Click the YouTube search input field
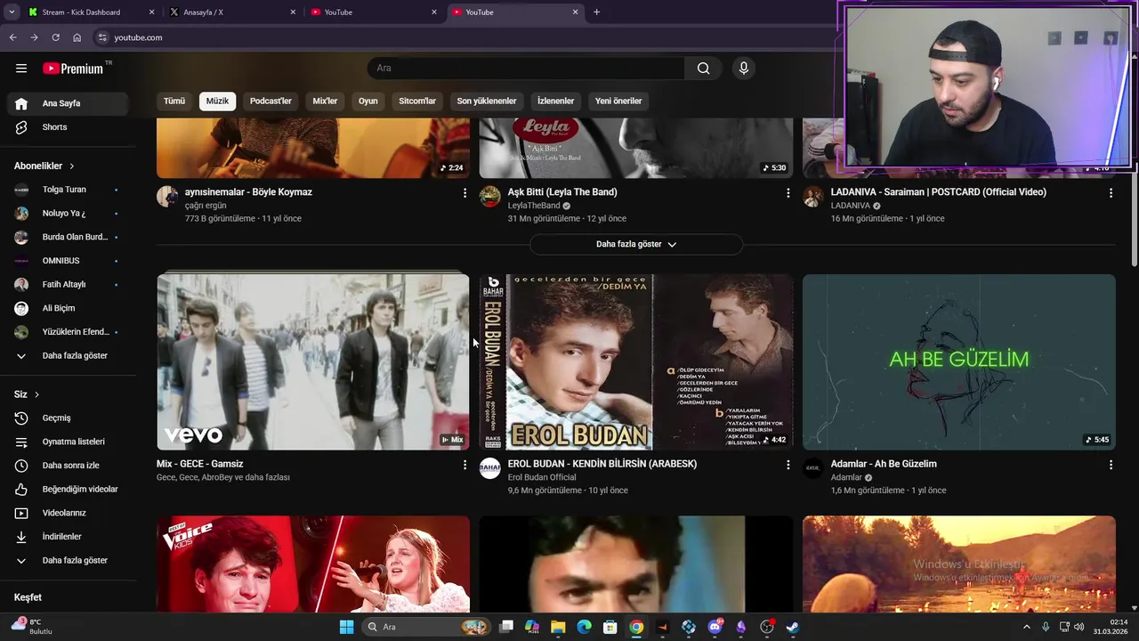 pos(525,69)
